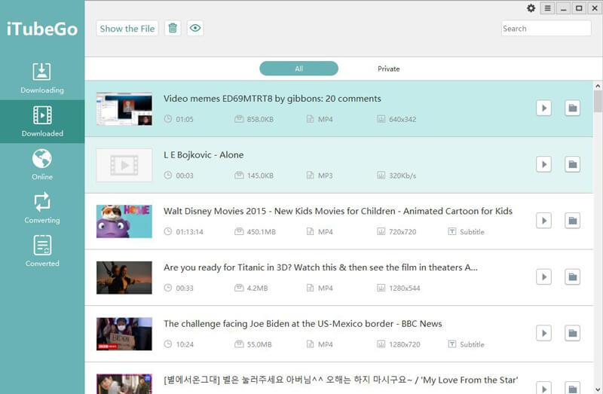
Task: Click the scrollbar up arrow
Action: click(598, 86)
